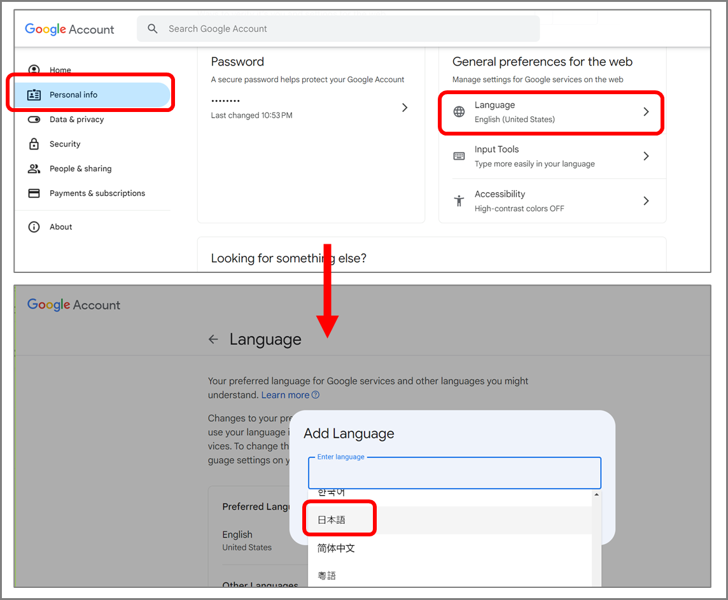Open Personal info in sidebar
The height and width of the screenshot is (600, 728).
click(x=92, y=95)
